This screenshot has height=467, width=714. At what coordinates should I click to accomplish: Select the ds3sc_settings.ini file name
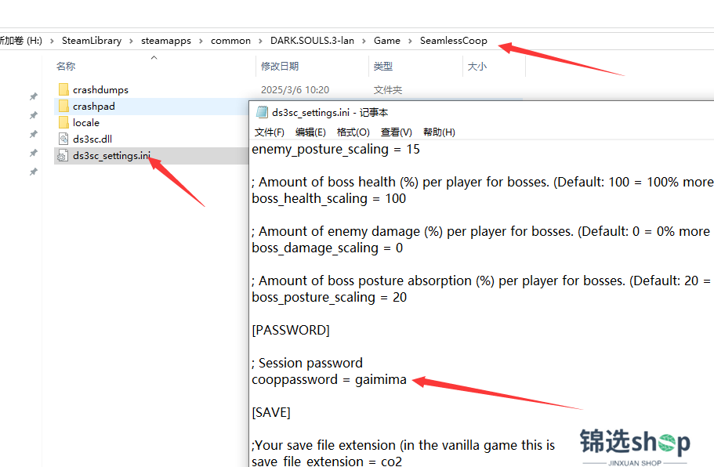coord(111,156)
